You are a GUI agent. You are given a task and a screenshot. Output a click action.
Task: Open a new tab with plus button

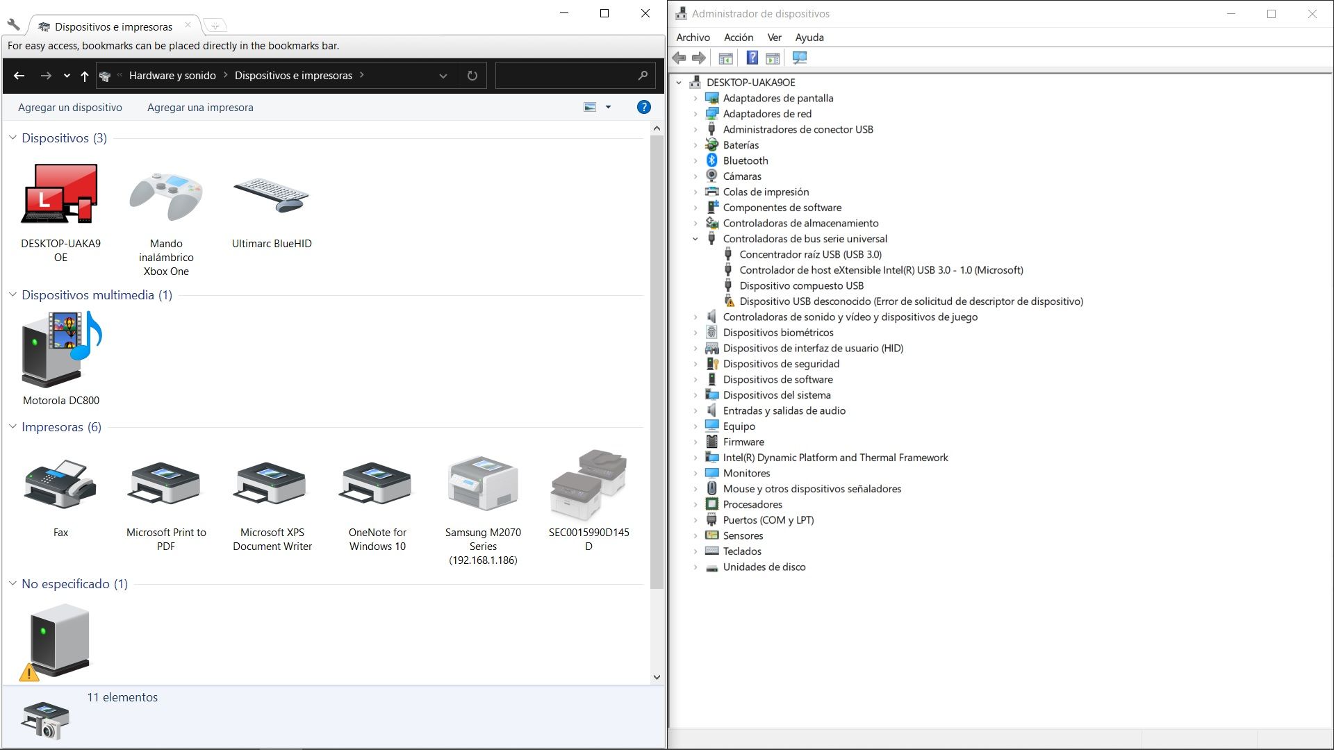(215, 26)
